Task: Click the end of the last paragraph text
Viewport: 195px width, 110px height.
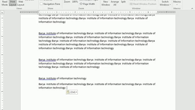Action: (67, 88)
